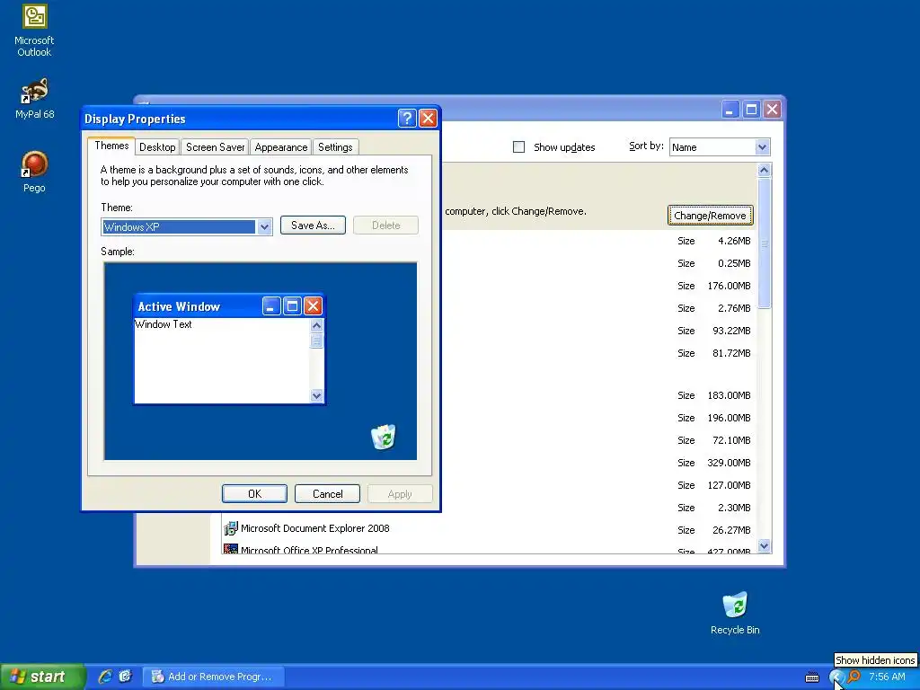920x690 pixels.
Task: Select the Themes tab
Action: pyautogui.click(x=111, y=146)
